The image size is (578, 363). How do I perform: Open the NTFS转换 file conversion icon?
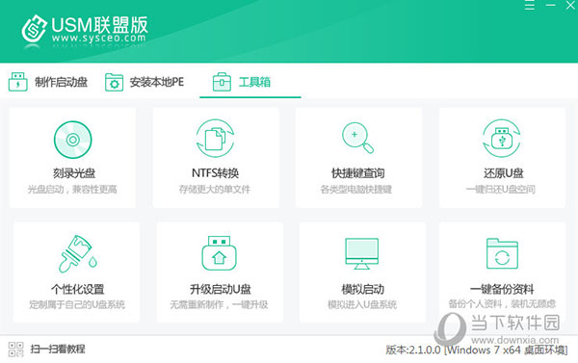coord(215,139)
